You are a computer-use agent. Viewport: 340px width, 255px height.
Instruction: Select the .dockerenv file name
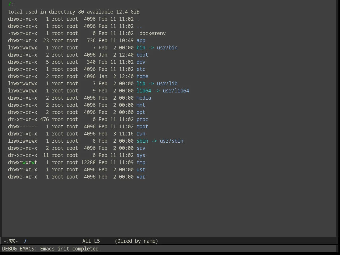(x=151, y=33)
